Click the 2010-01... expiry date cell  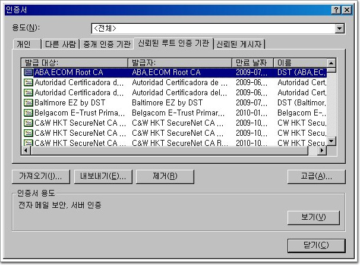[x=252, y=113]
